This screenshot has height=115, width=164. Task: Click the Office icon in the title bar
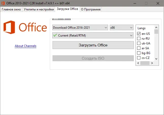(x=3, y=3)
